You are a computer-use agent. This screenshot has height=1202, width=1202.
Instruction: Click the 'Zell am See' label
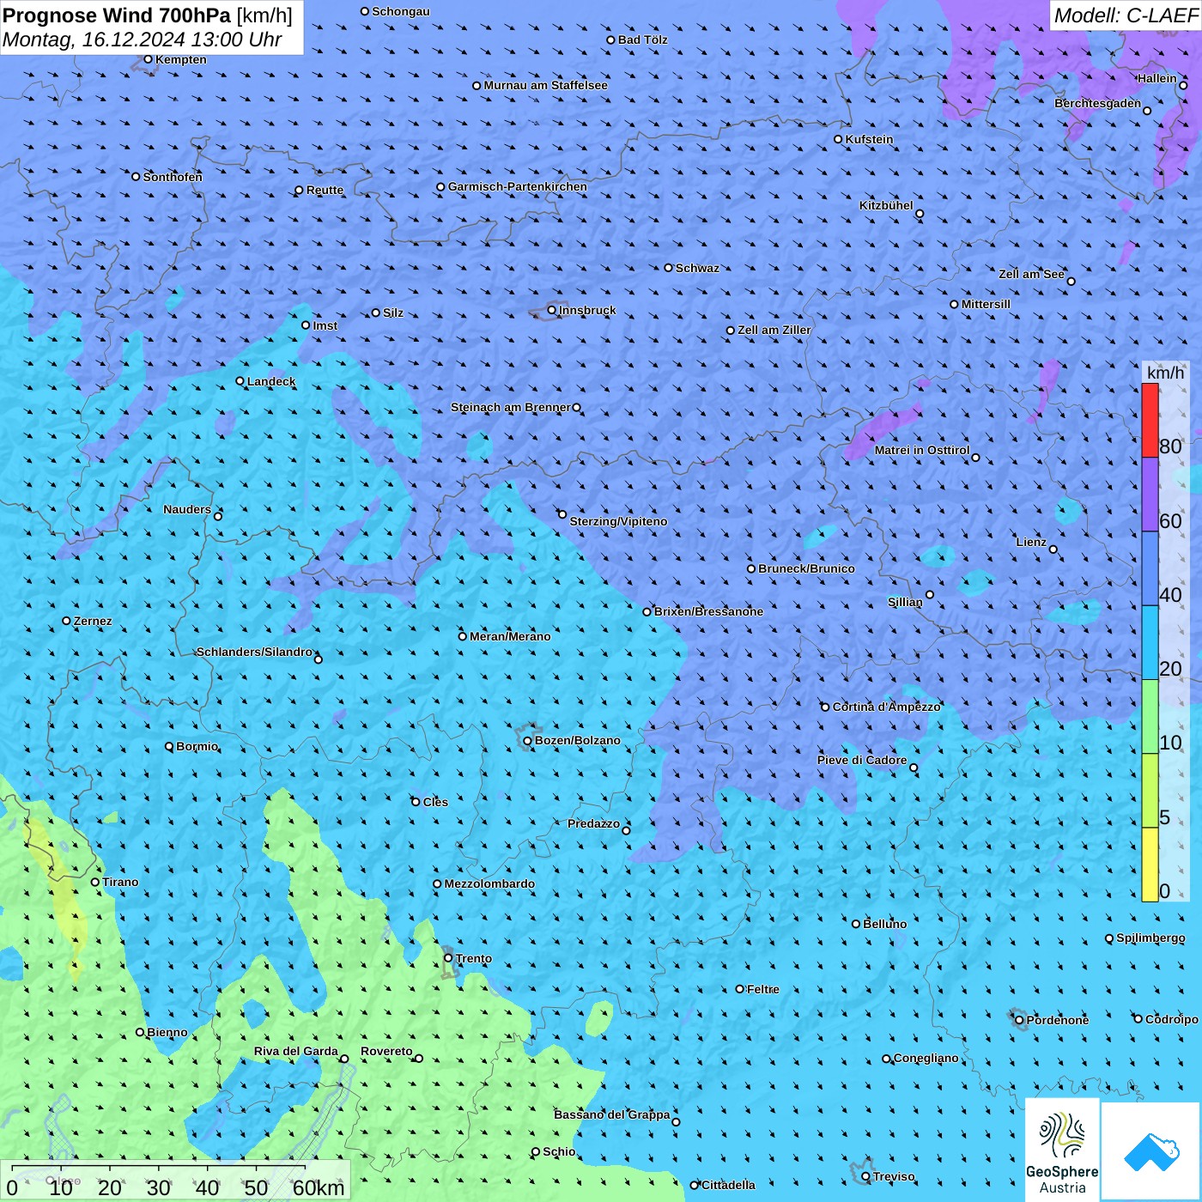[x=1031, y=274]
